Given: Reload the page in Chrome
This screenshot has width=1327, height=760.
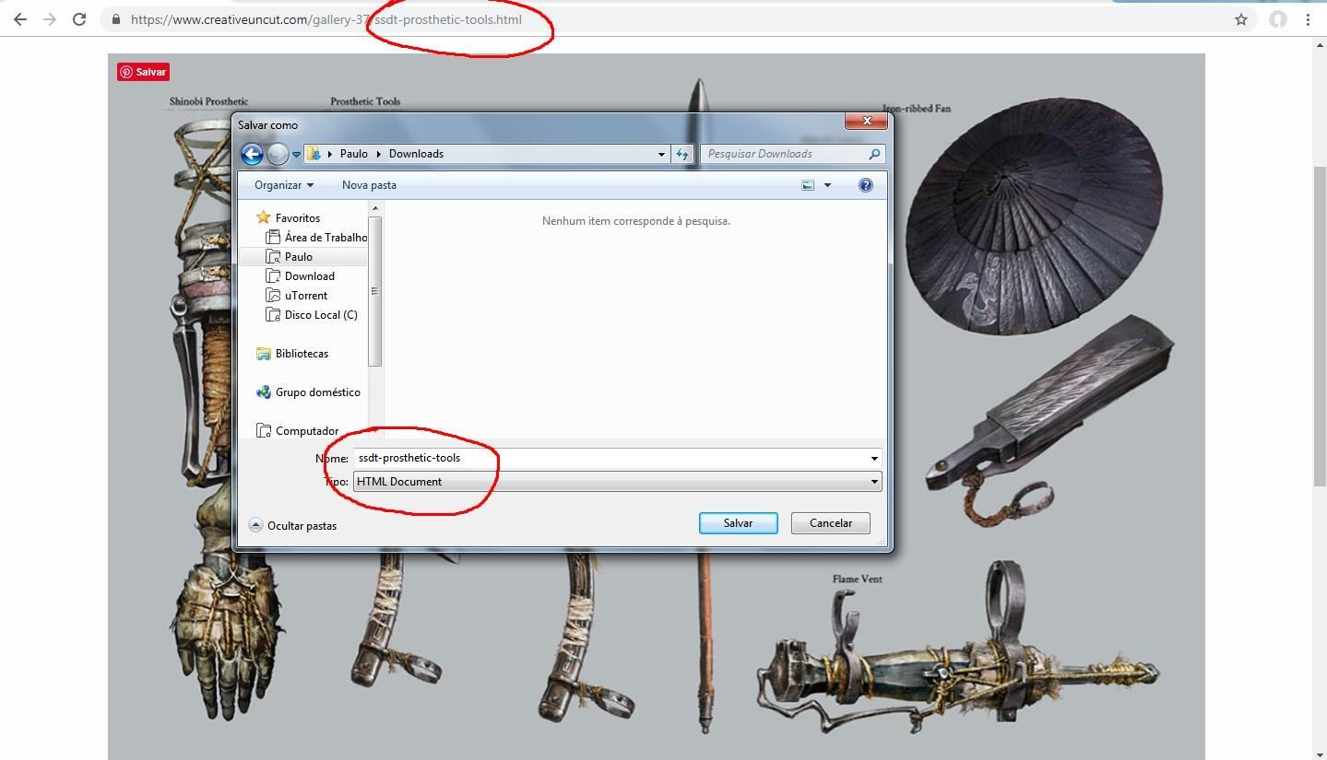Looking at the screenshot, I should [x=79, y=19].
